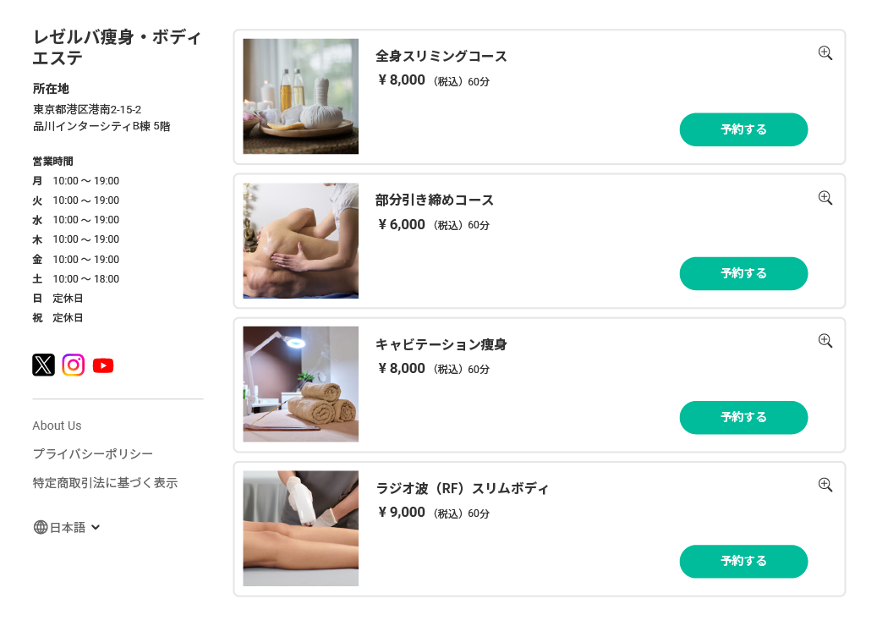Click the globe language icon
Screen dimensions: 877x626
(x=41, y=527)
